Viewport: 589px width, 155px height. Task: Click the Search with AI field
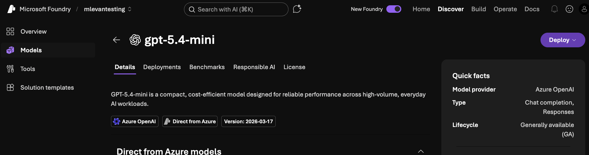(236, 9)
